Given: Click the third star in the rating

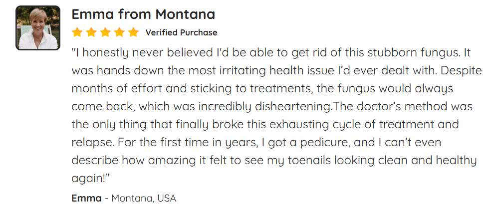Looking at the screenshot, I should point(105,32).
